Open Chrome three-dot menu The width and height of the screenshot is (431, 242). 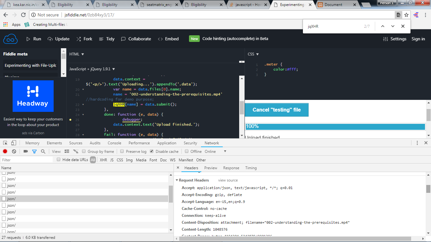click(x=425, y=15)
